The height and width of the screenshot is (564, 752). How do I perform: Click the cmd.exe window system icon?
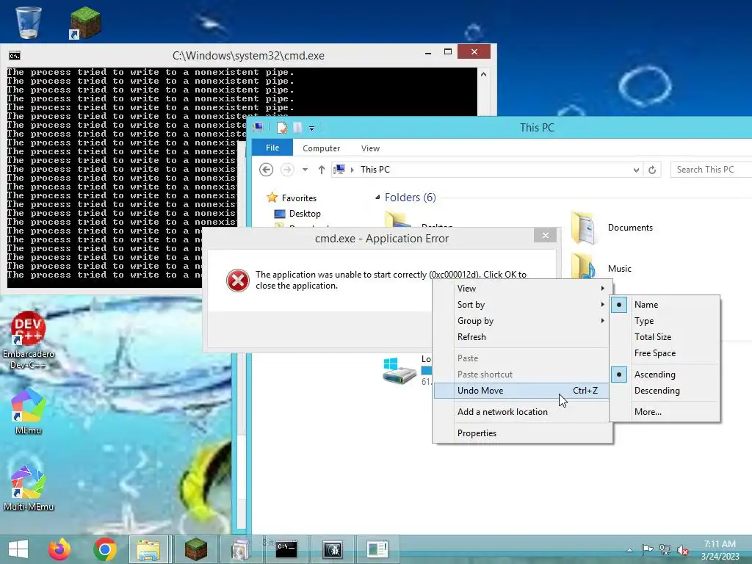15,56
